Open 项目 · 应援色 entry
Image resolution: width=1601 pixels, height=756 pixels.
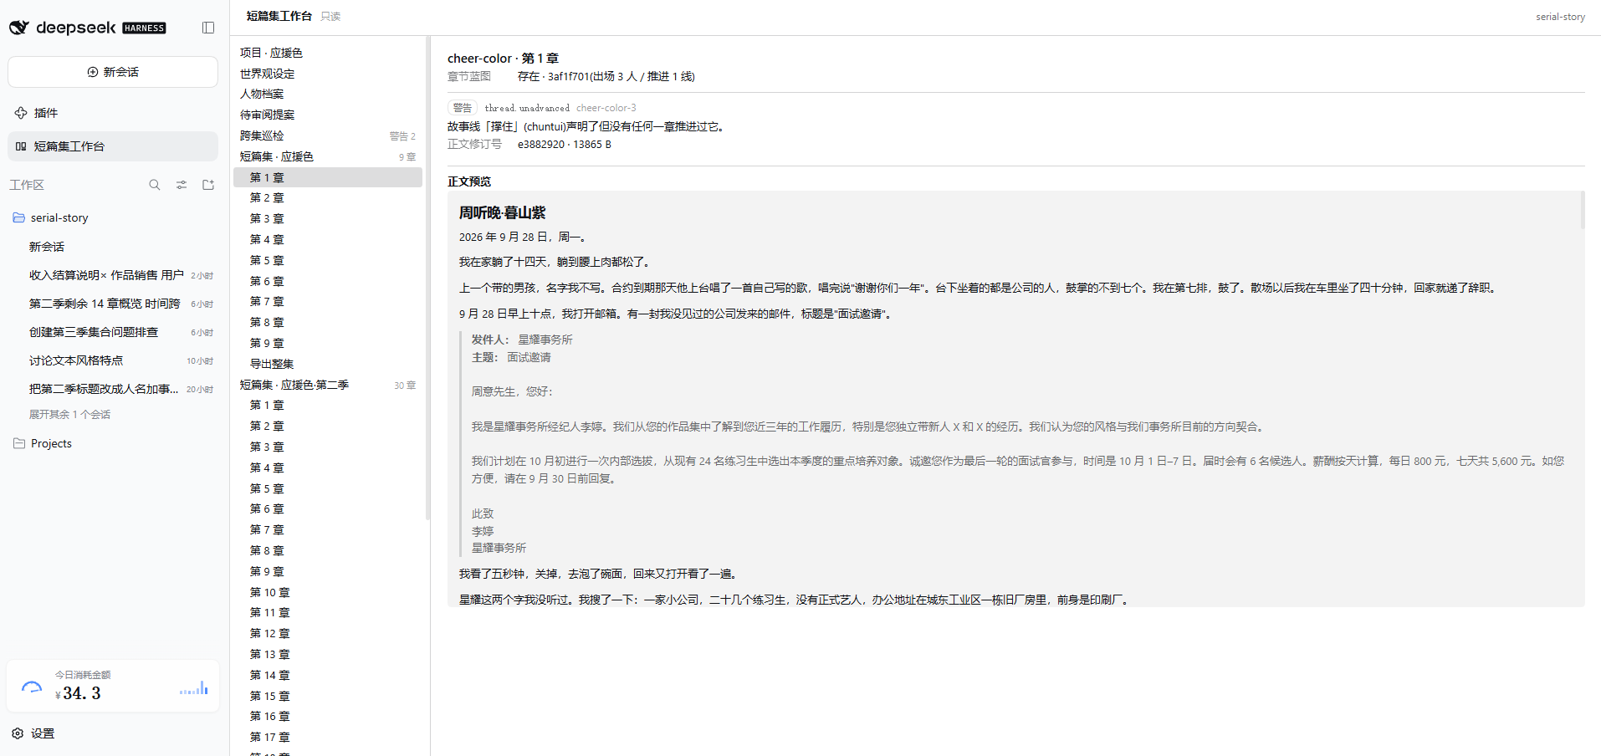tap(328, 53)
